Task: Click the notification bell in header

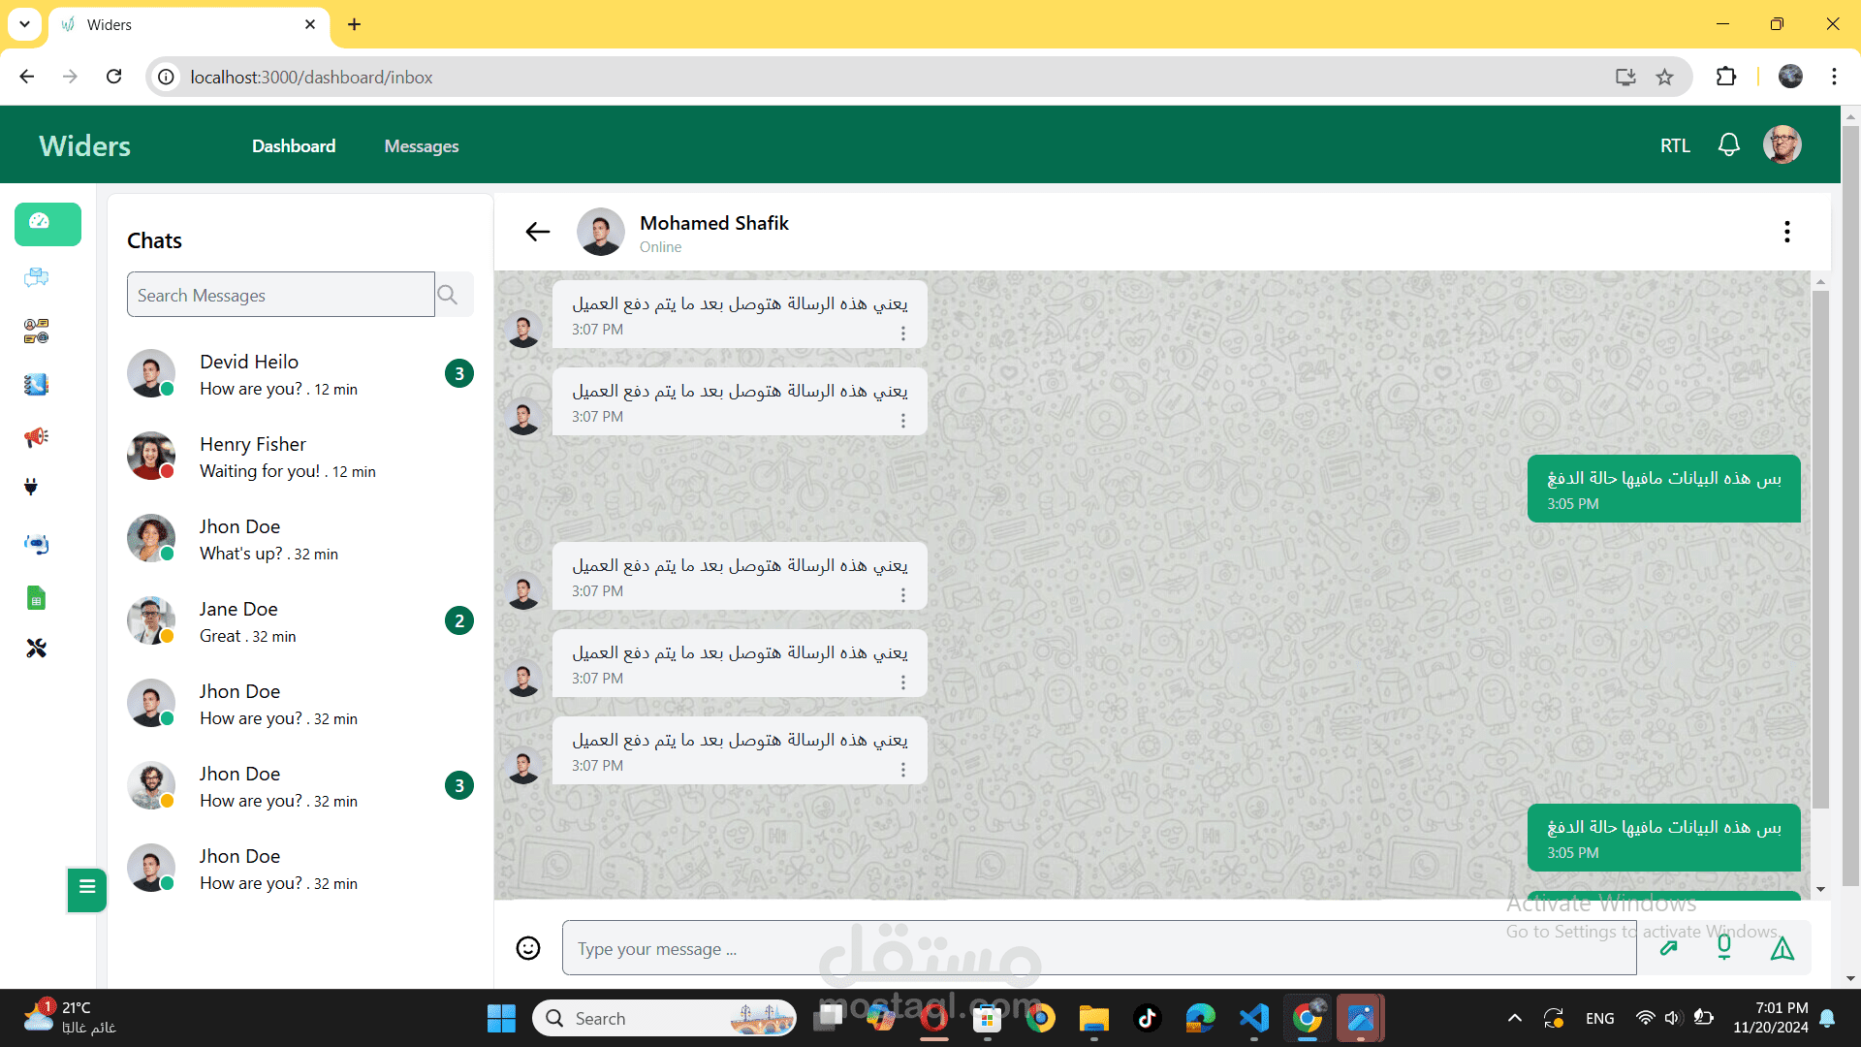Action: (x=1728, y=145)
